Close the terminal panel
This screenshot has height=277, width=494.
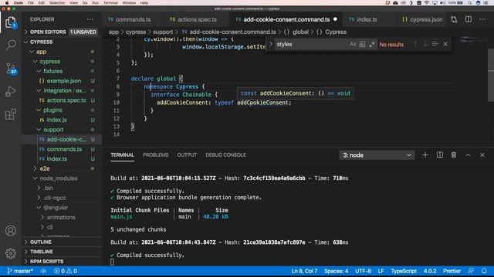[x=482, y=155]
